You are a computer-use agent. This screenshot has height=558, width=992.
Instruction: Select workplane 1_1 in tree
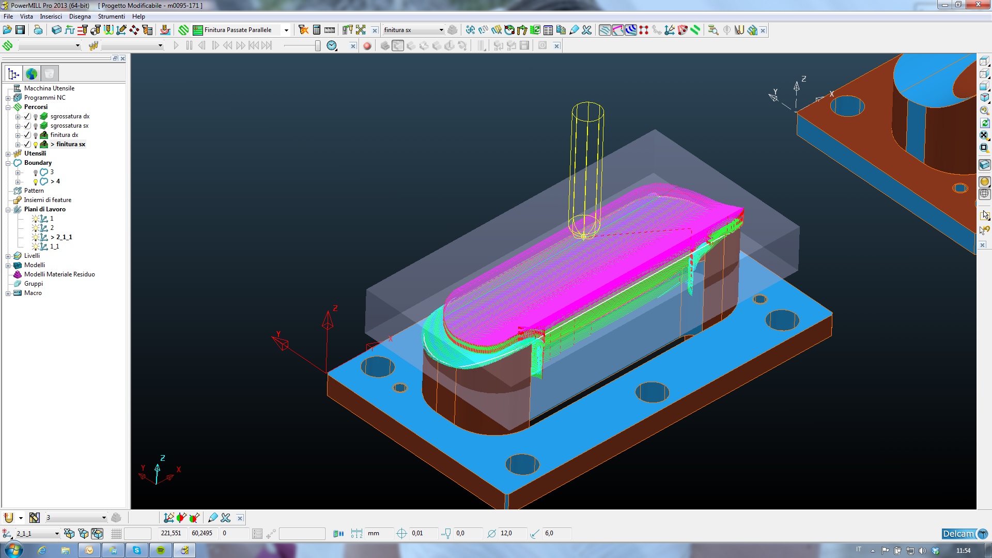click(x=54, y=246)
